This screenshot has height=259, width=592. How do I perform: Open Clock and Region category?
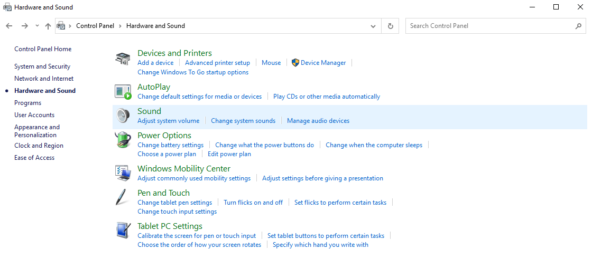(39, 146)
